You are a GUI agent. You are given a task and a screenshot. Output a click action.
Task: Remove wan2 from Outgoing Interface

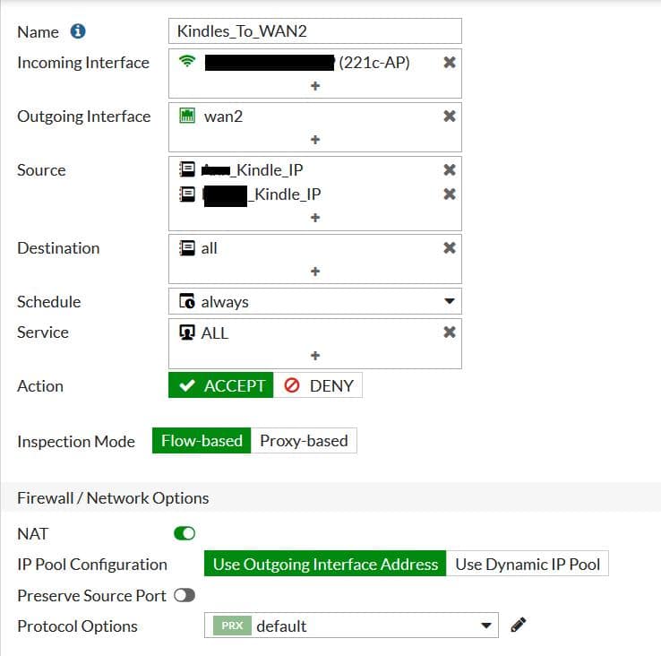coord(450,117)
